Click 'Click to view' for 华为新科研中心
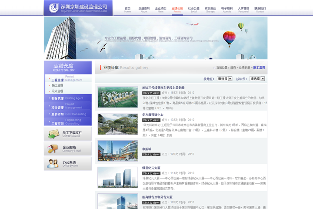Screen dimensions: 313x209 coord(151,120)
